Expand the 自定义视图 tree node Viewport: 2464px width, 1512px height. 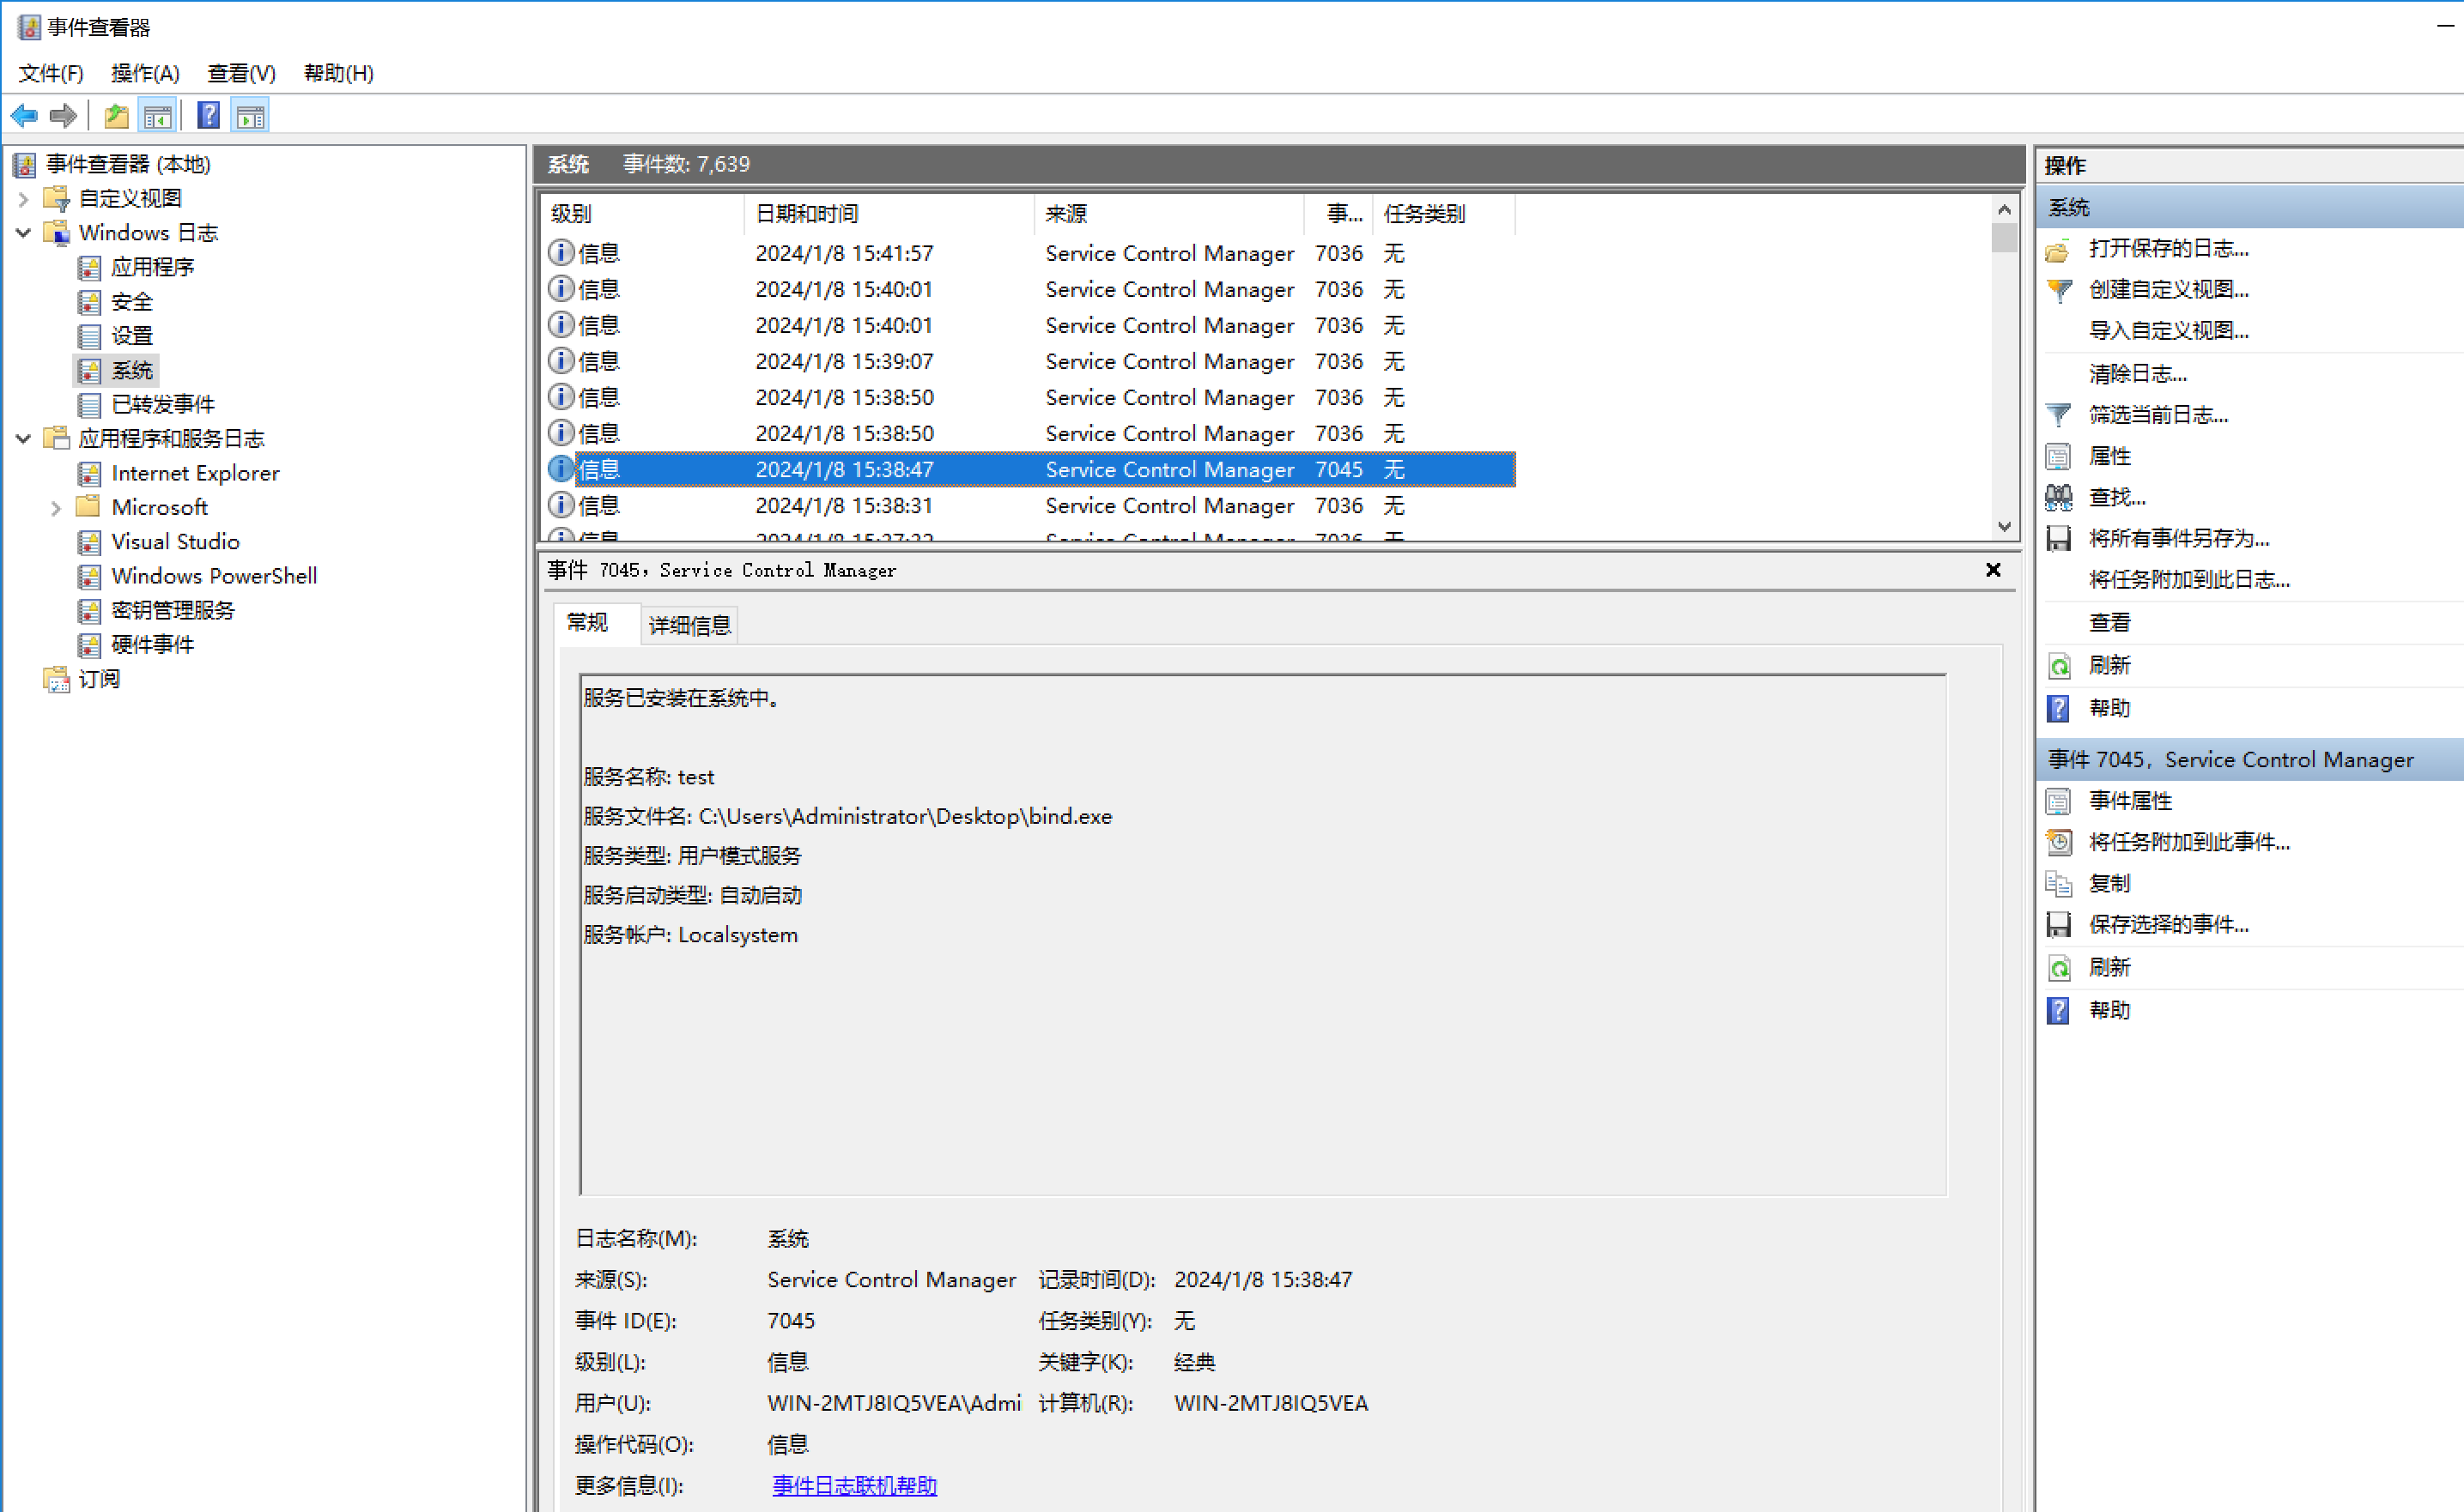pyautogui.click(x=23, y=199)
